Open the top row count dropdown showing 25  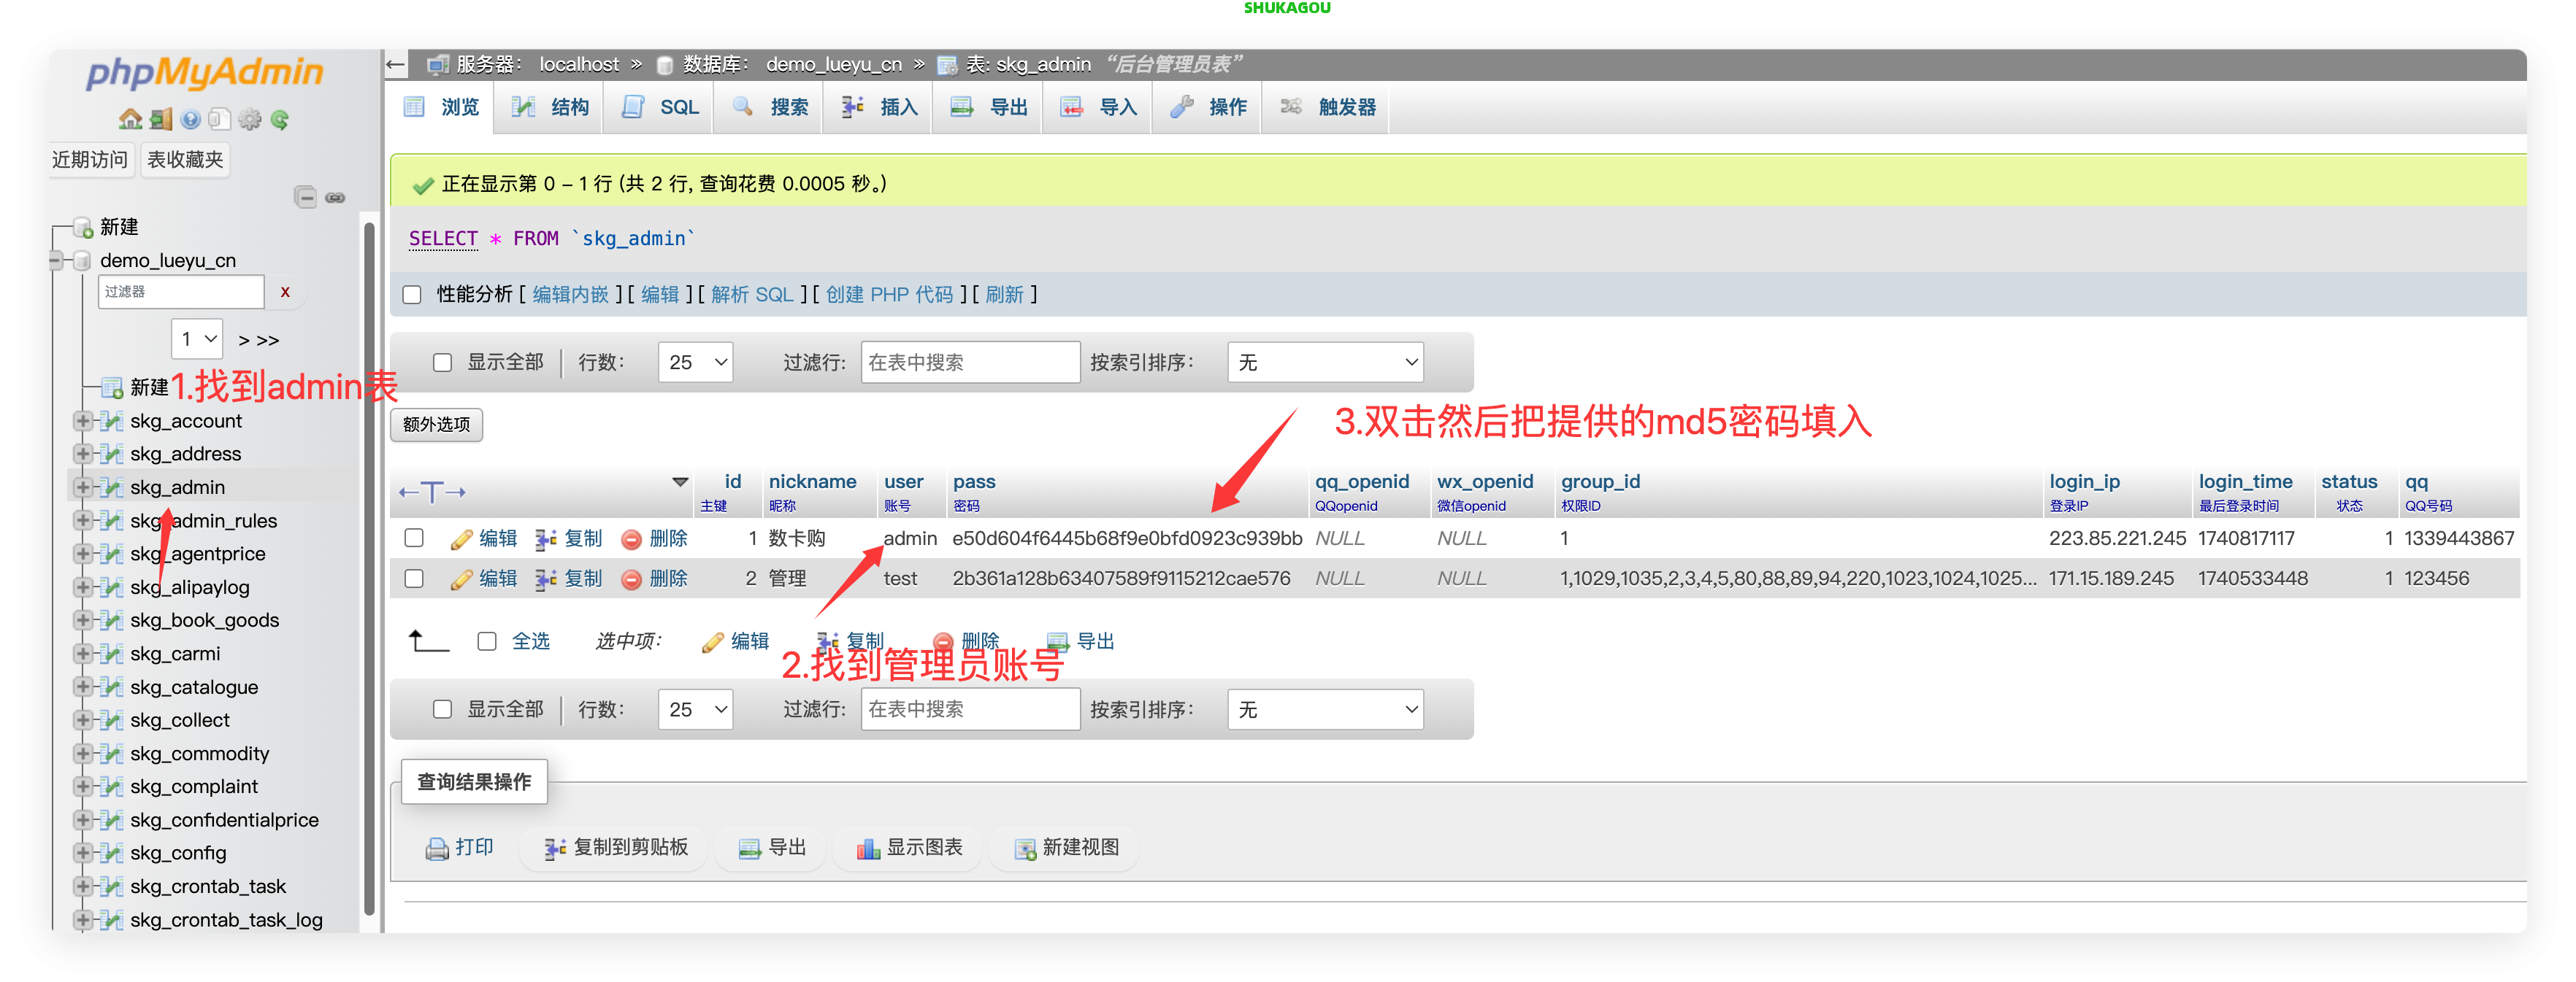[x=695, y=363]
